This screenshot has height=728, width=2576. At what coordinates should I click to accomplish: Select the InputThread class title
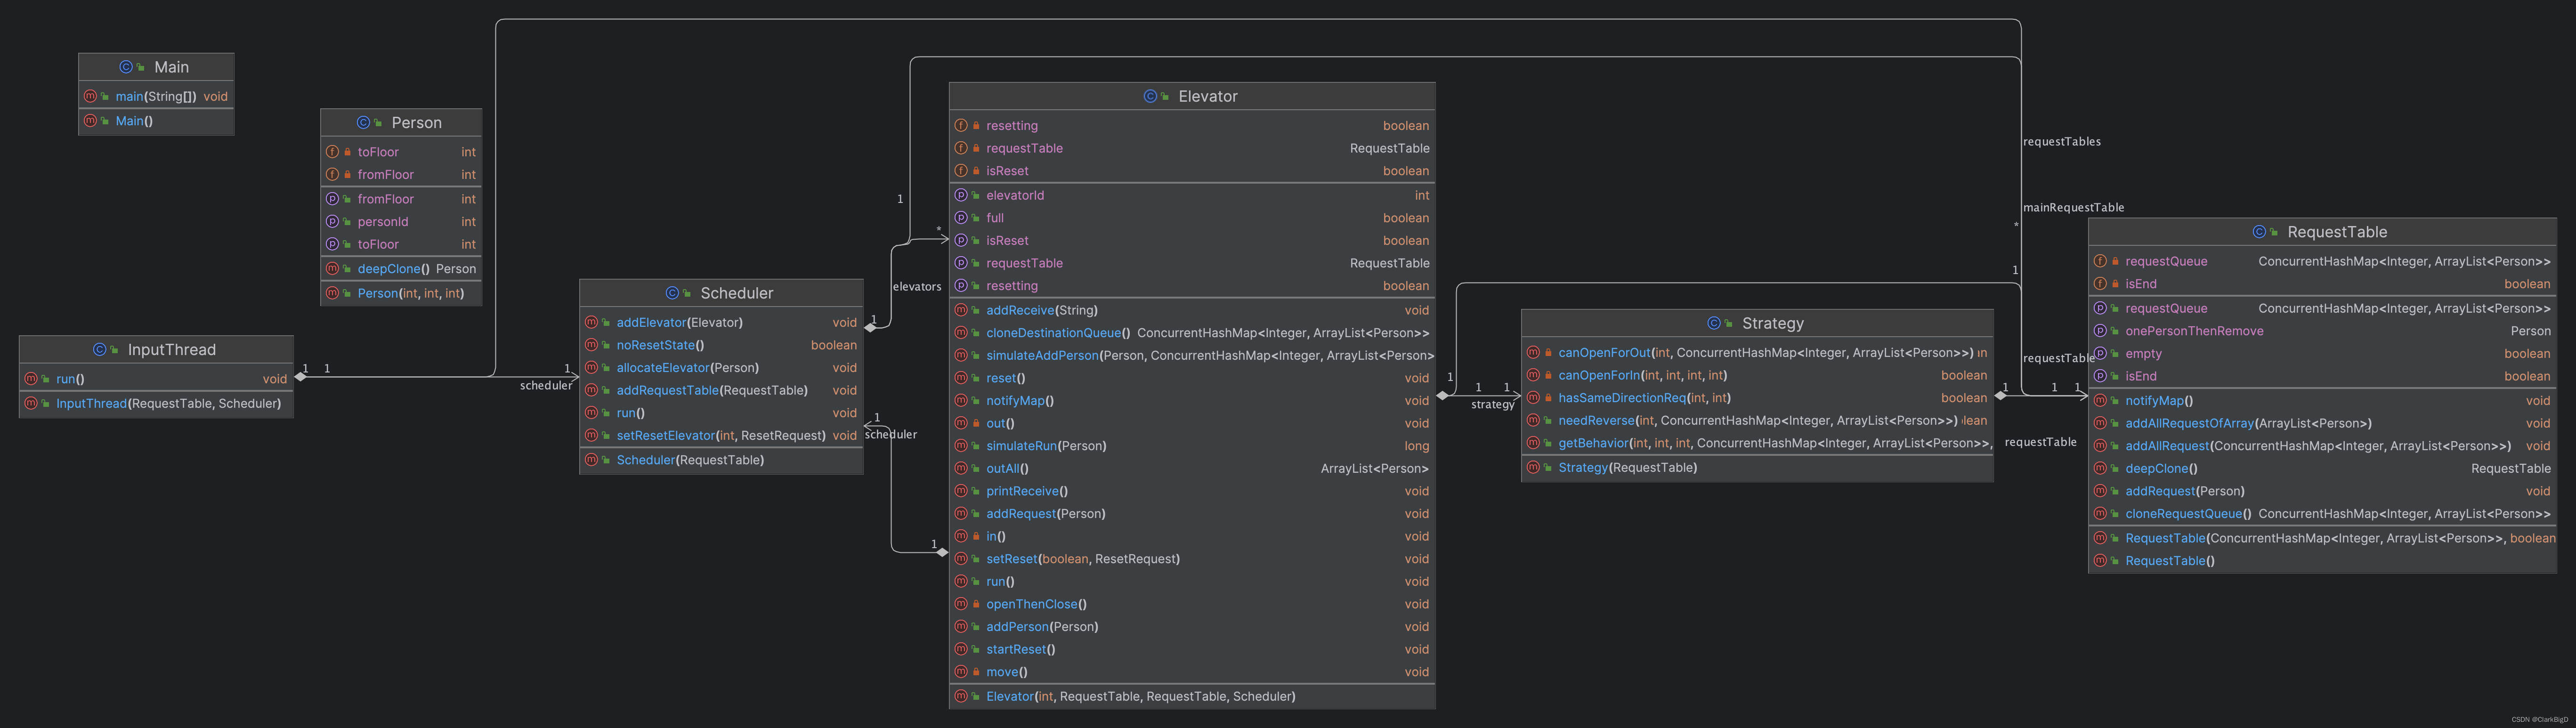172,350
